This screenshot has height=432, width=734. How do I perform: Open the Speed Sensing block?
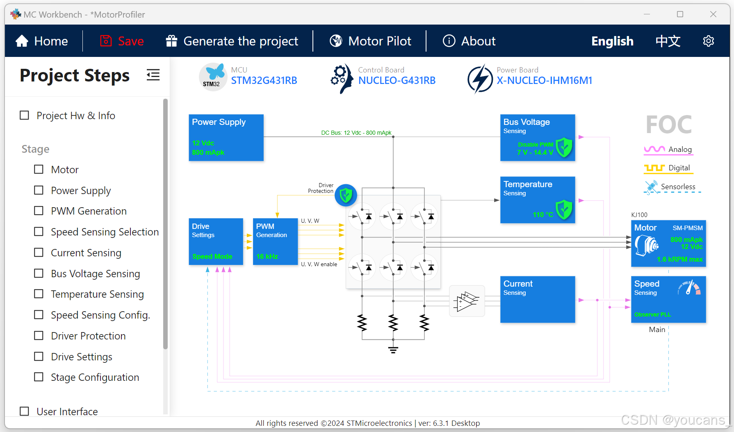[668, 299]
